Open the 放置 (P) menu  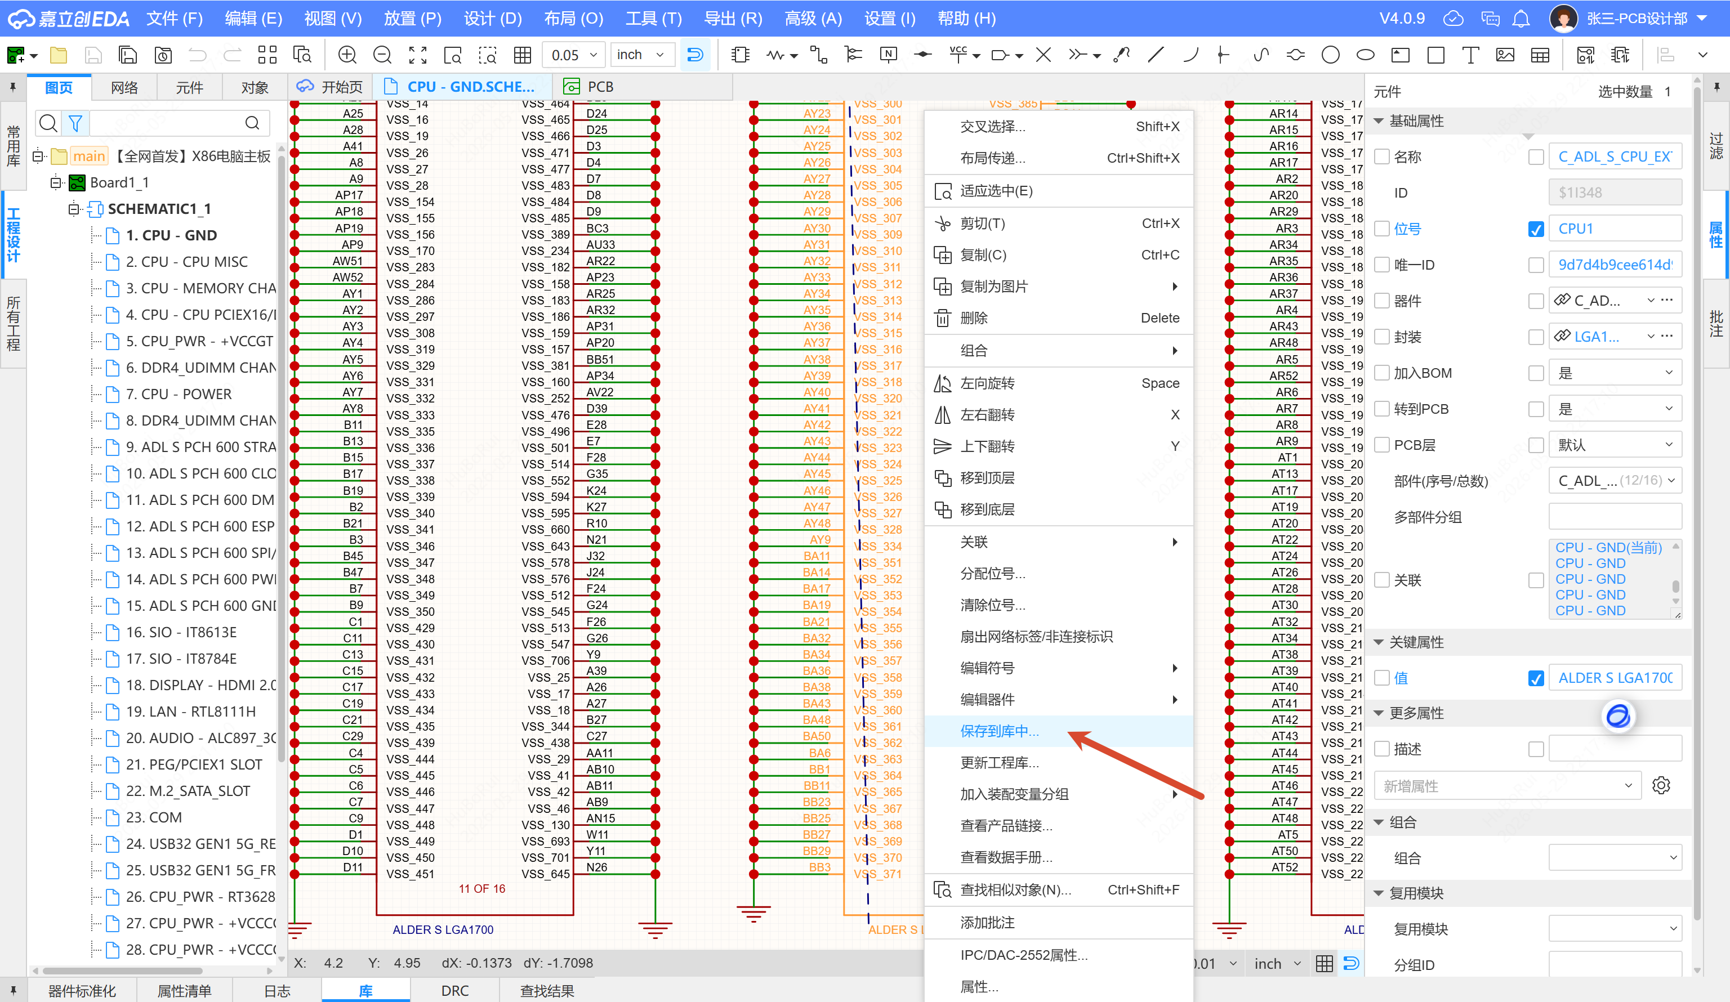coord(412,19)
